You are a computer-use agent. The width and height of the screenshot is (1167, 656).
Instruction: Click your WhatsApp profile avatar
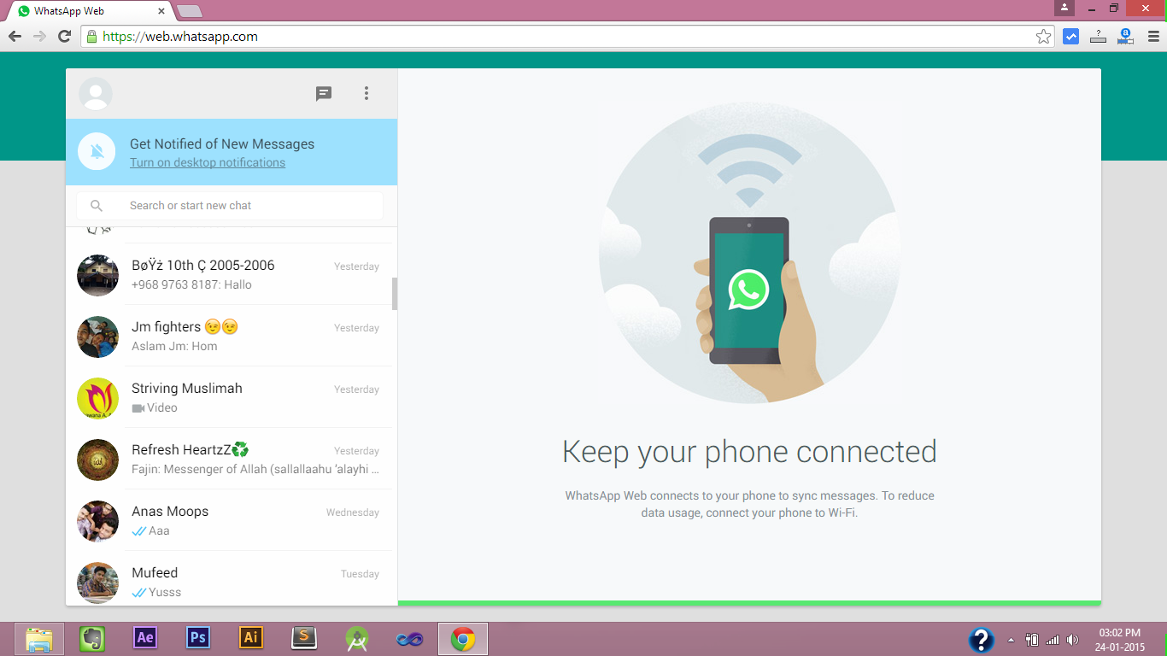96,93
